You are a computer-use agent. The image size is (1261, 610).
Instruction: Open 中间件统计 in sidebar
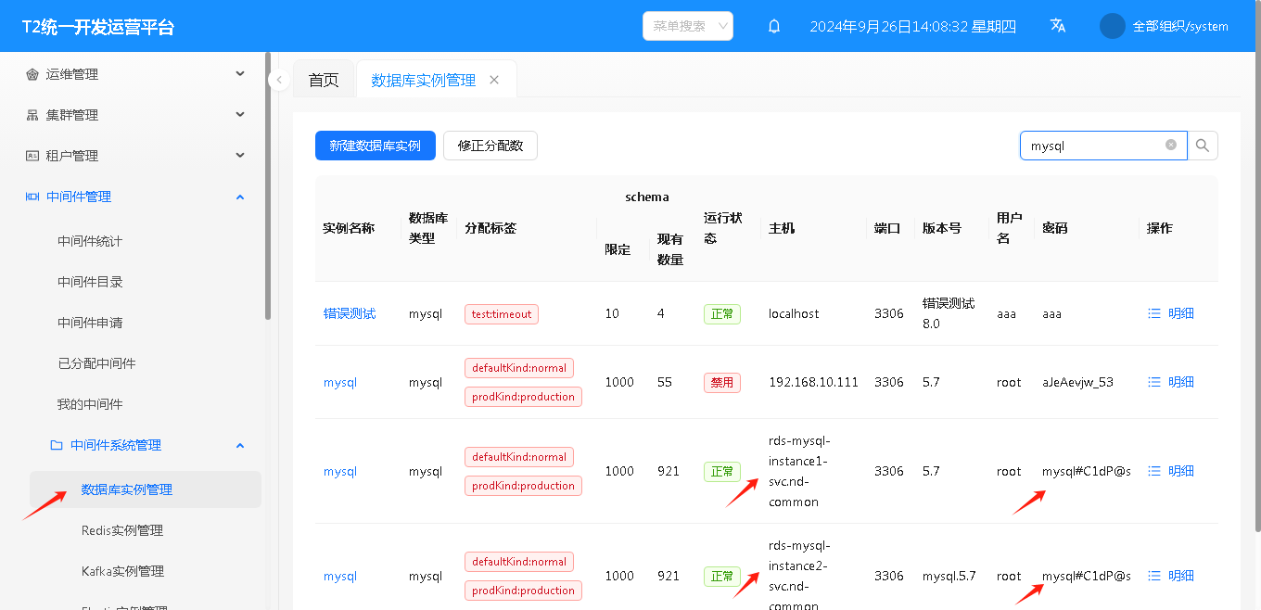[90, 241]
